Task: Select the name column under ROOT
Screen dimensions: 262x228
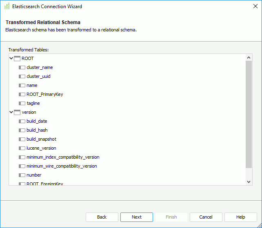Action: tap(32, 86)
